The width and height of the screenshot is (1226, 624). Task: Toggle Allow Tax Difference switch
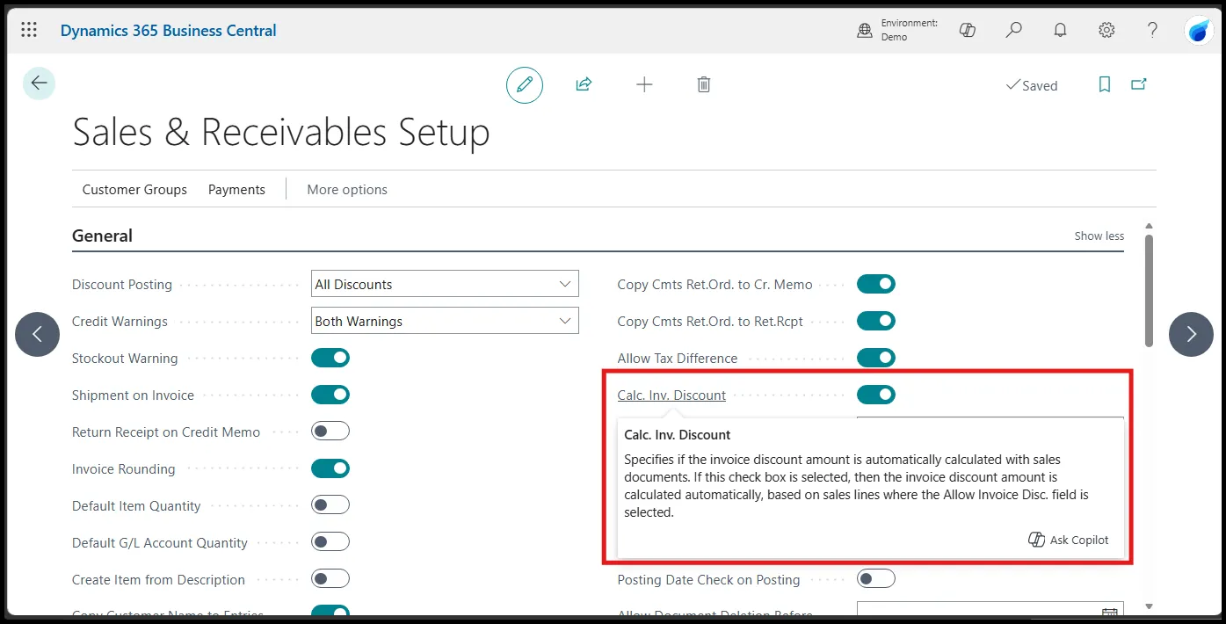tap(876, 358)
